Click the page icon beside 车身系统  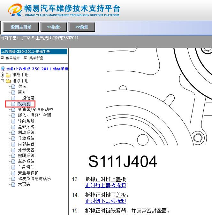coord(13,162)
